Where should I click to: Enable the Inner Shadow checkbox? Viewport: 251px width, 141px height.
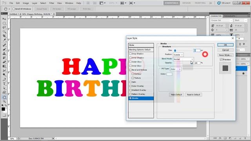130,58
